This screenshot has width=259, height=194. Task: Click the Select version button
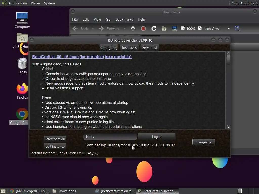point(55,139)
